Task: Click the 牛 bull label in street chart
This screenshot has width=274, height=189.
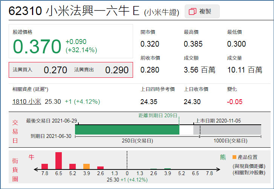Action: tap(31, 157)
